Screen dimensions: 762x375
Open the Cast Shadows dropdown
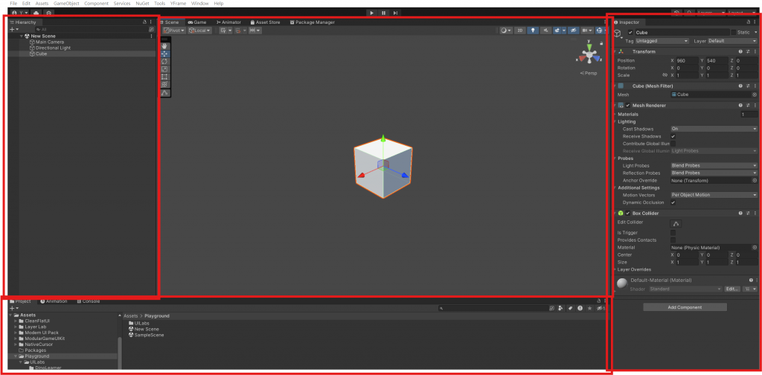tap(714, 129)
